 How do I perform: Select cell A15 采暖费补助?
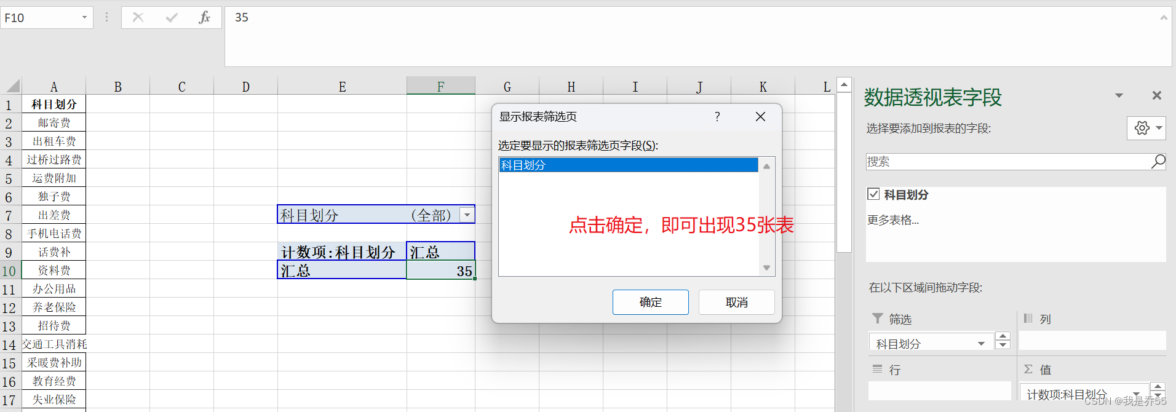[x=54, y=362]
